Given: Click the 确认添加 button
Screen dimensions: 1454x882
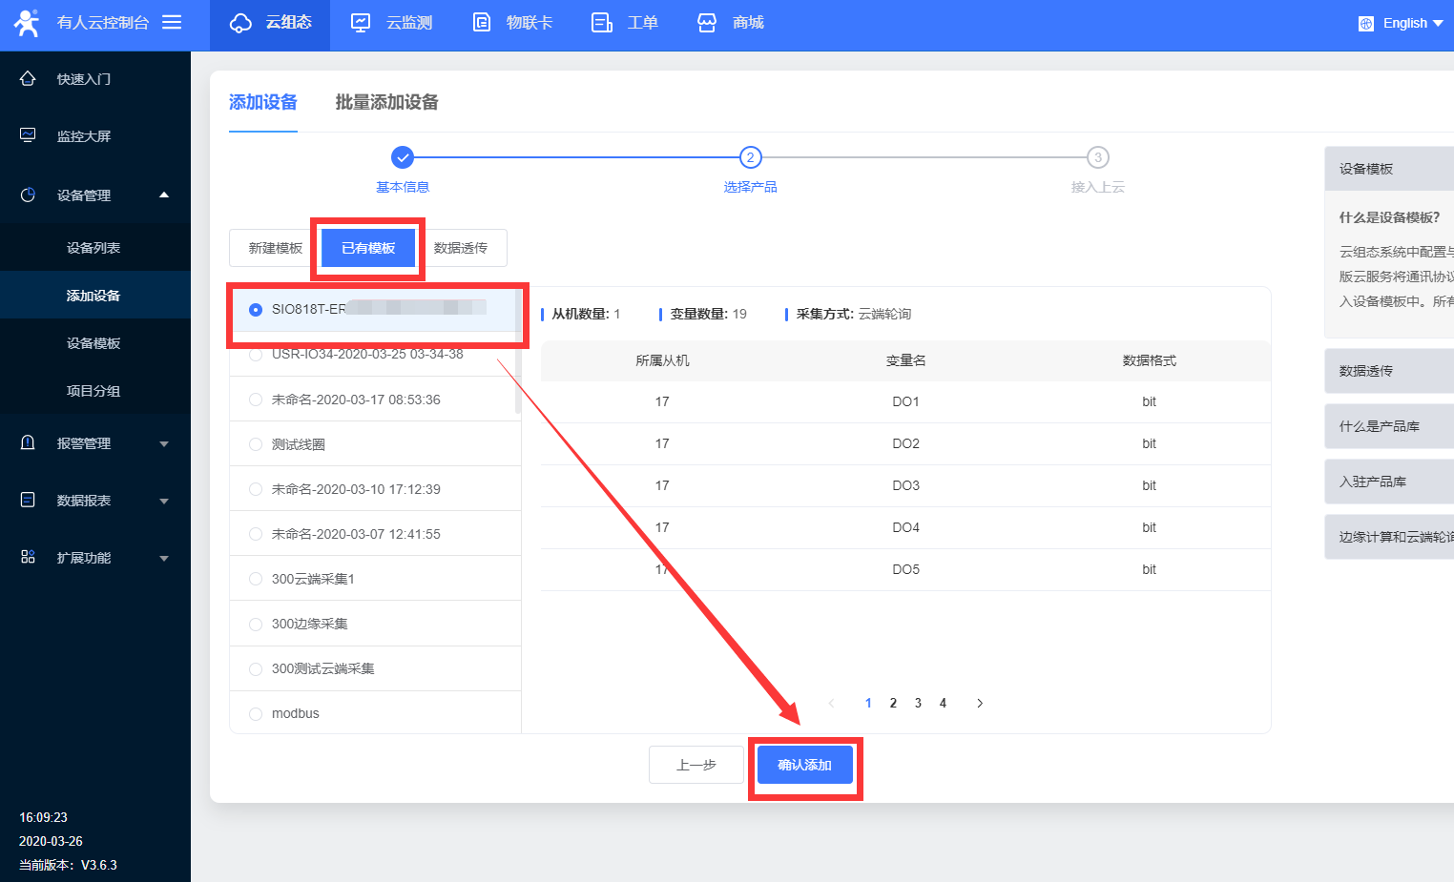Looking at the screenshot, I should (804, 765).
